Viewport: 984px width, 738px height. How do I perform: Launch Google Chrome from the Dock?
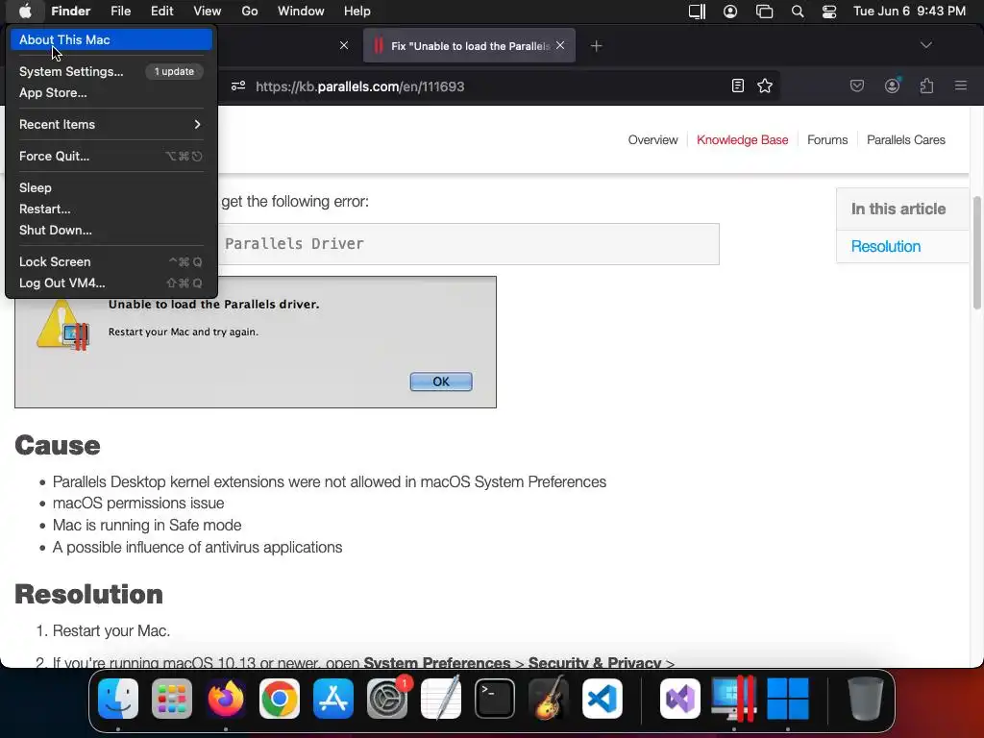coord(280,699)
